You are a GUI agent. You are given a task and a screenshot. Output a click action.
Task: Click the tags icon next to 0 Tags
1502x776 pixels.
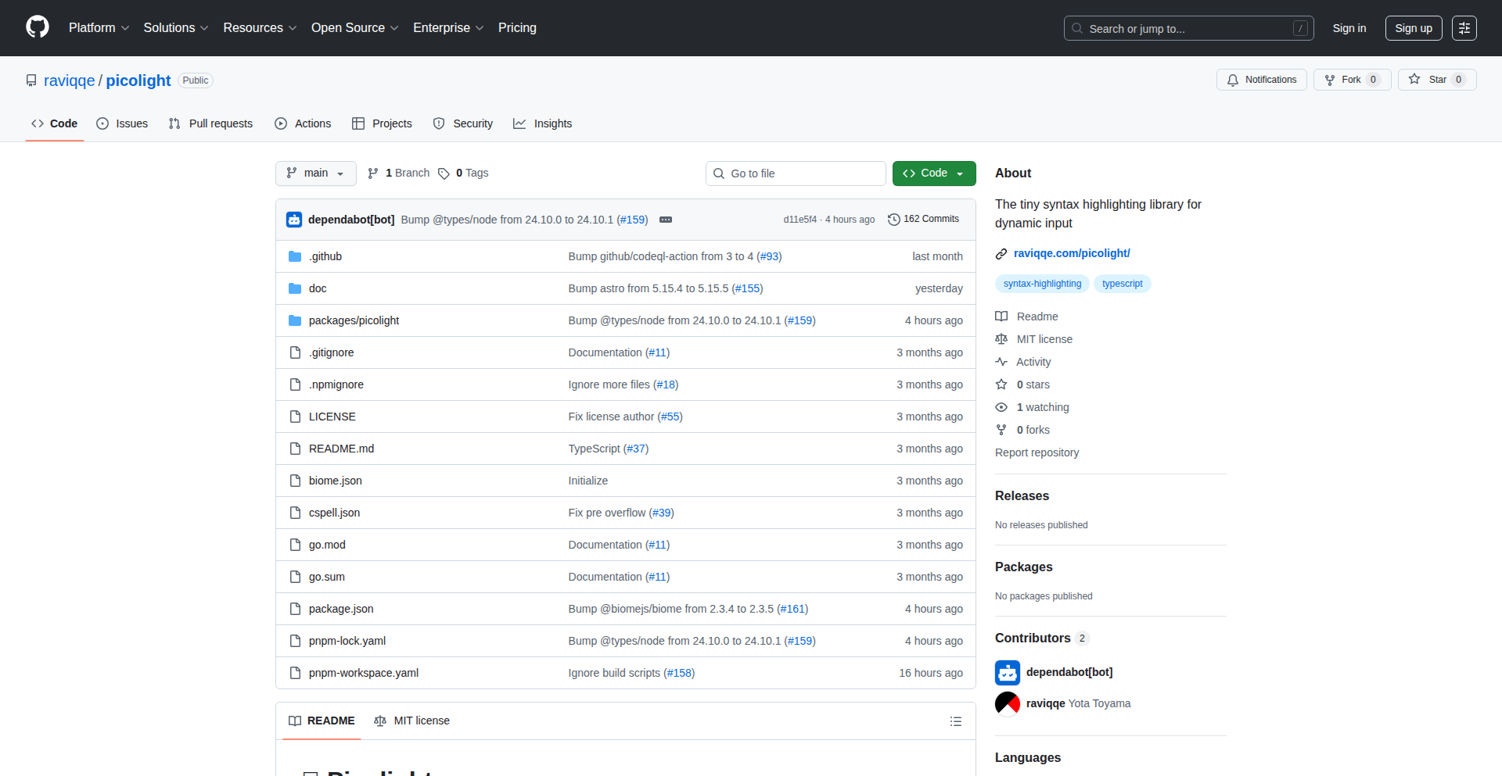click(444, 173)
